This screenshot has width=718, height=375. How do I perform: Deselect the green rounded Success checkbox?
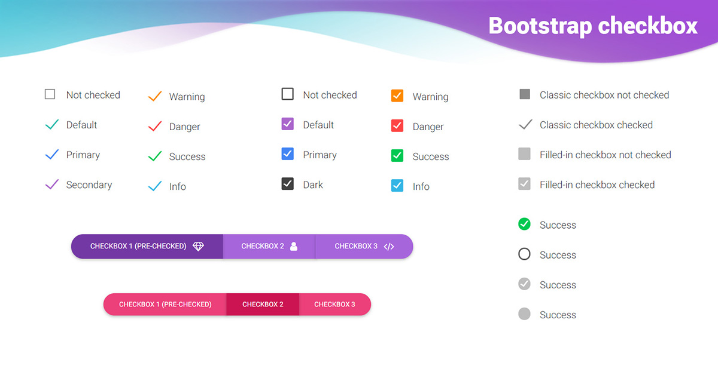tap(524, 224)
